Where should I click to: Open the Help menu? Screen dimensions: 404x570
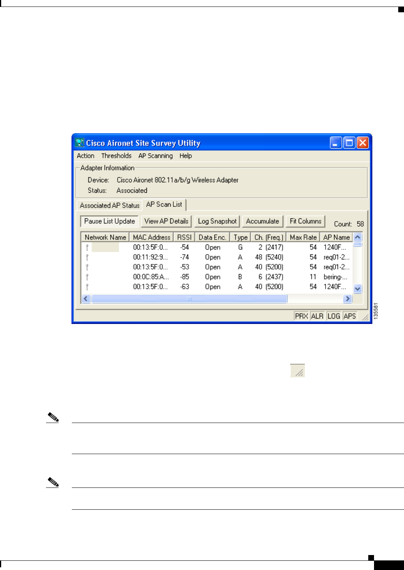click(x=186, y=156)
